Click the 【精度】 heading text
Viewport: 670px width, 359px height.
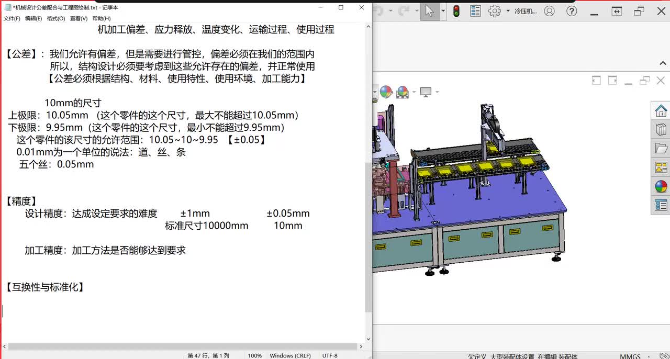21,201
